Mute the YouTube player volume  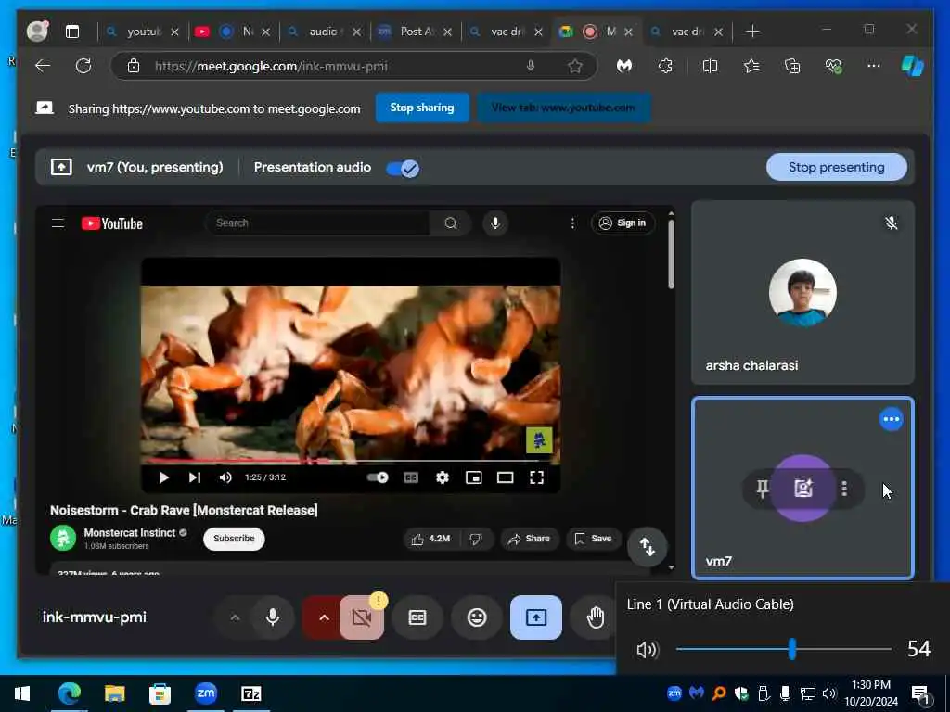pyautogui.click(x=225, y=477)
